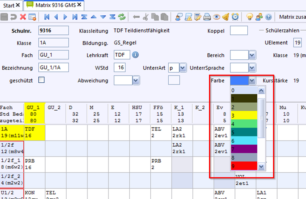Viewport: 306px width, 199px height.
Task: Click the Fach input field GU_1
Action: click(53, 55)
